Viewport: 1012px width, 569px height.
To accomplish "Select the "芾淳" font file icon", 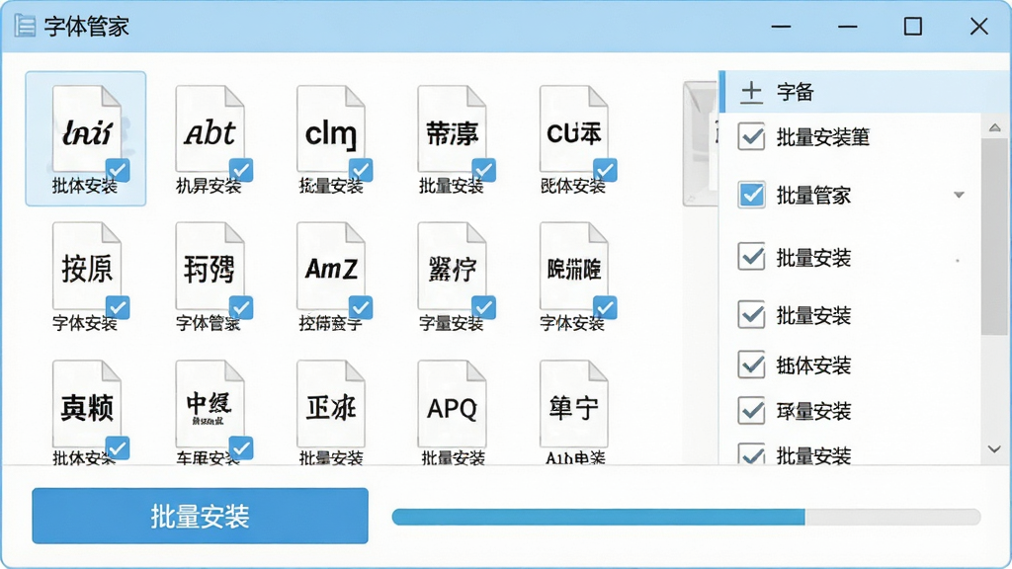I will pyautogui.click(x=452, y=129).
